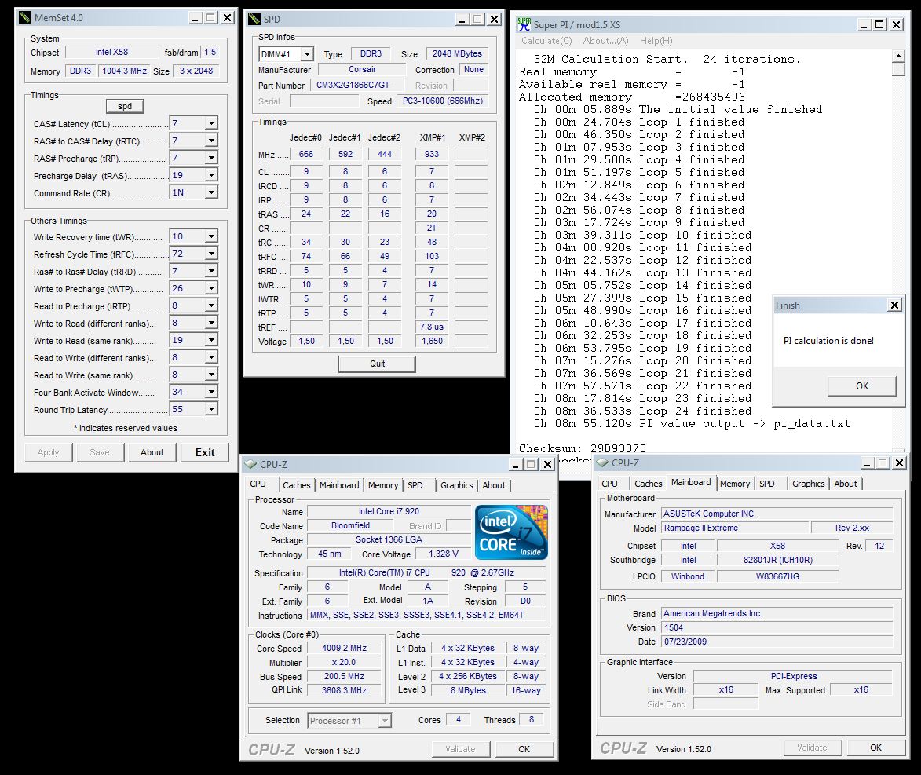Screen dimensions: 921x775
Task: Open the CAS# Latency (tCL) dropdown
Action: pos(211,123)
